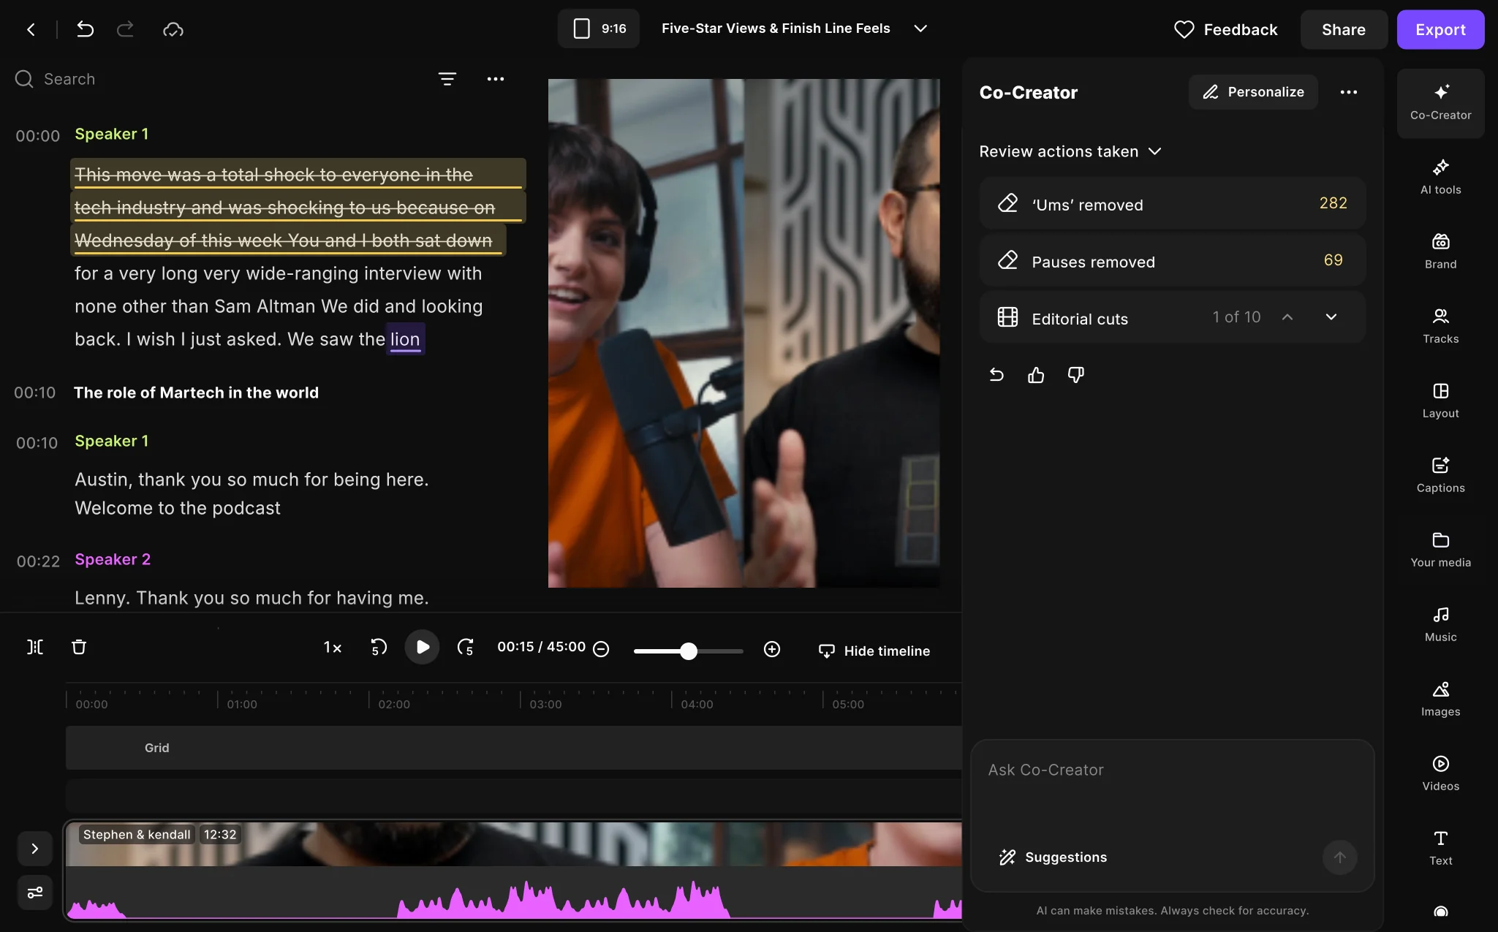Open the transcript more options menu
1498x932 pixels.
(496, 79)
